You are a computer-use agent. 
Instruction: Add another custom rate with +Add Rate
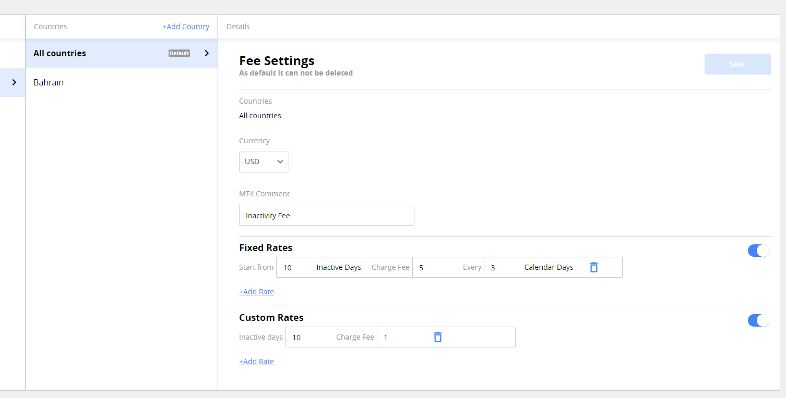[x=256, y=361]
